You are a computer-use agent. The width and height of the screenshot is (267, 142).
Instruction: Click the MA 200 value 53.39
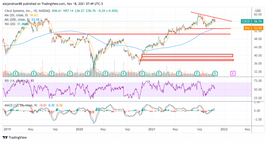[x=35, y=20]
